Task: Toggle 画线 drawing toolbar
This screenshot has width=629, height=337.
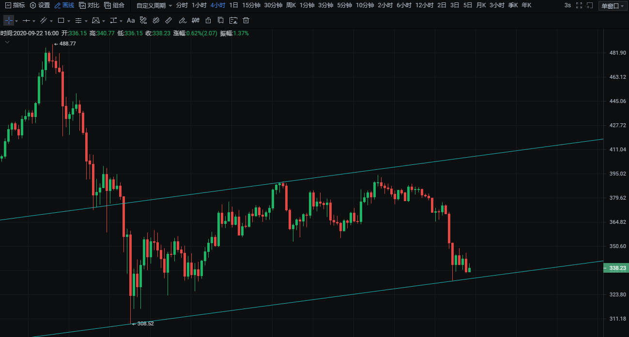Action: (x=64, y=5)
